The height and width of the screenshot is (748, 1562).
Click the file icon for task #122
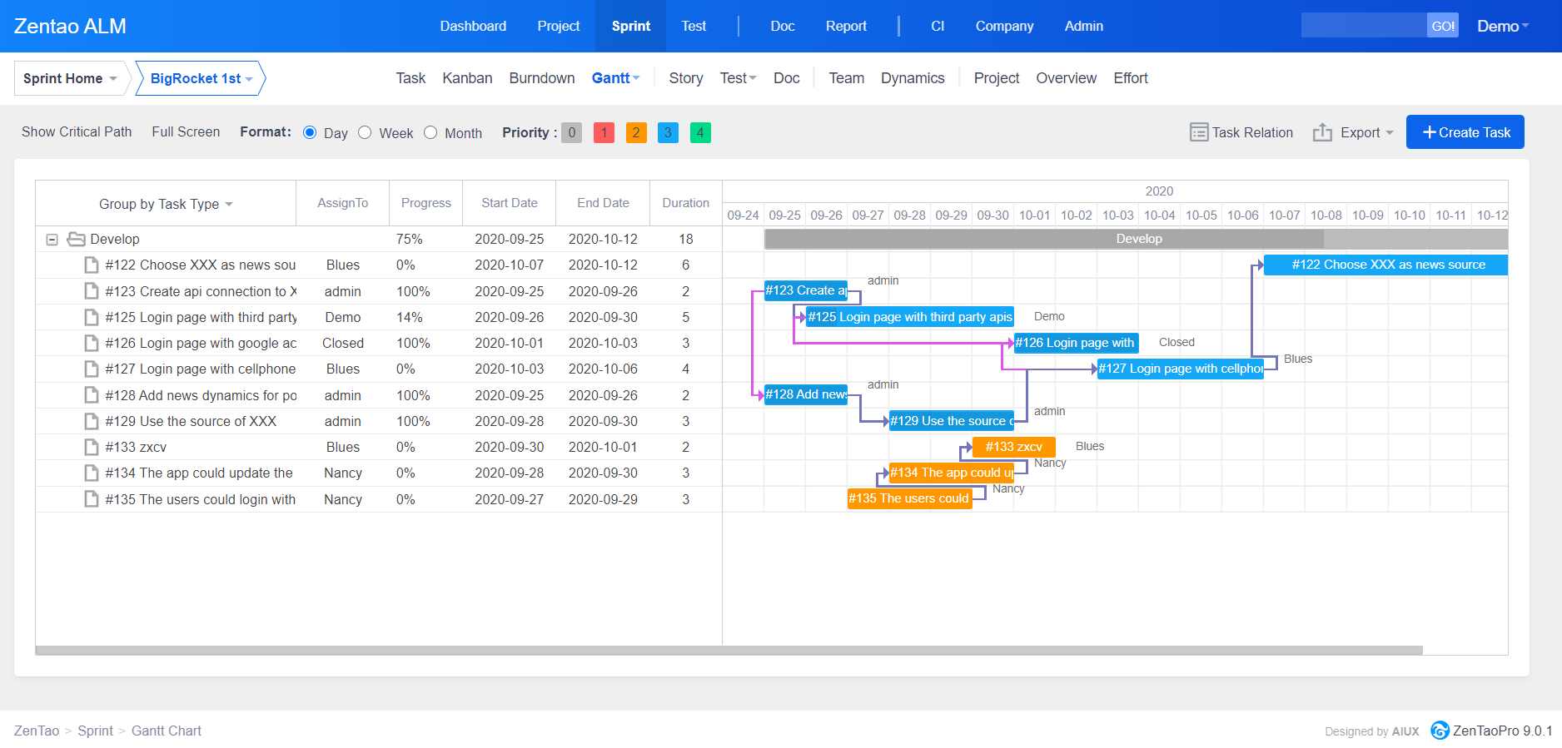(92, 265)
